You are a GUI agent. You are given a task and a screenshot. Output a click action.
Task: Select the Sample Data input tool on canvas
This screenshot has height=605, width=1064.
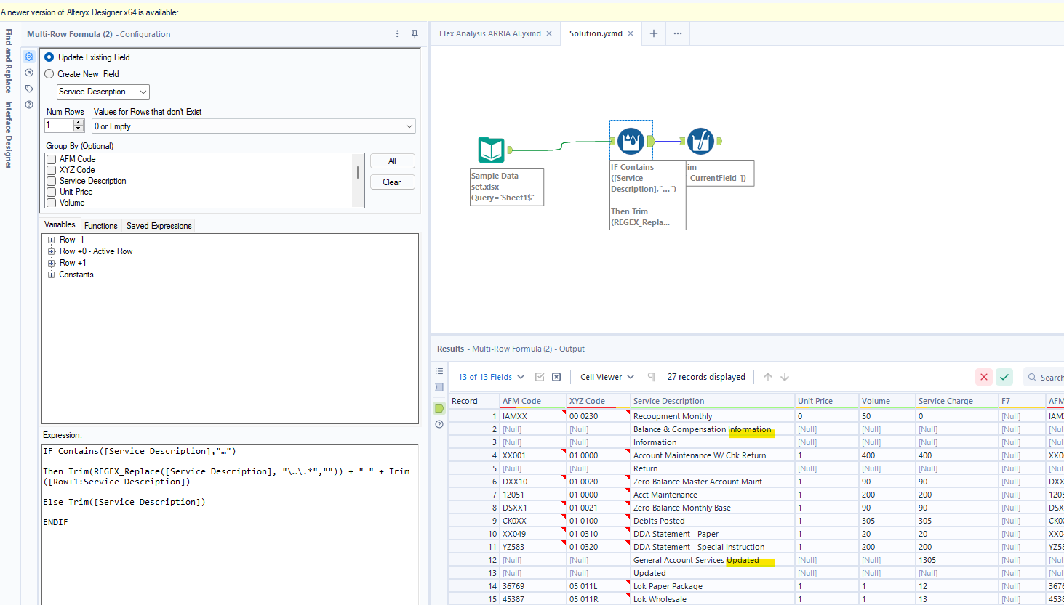[x=491, y=149]
